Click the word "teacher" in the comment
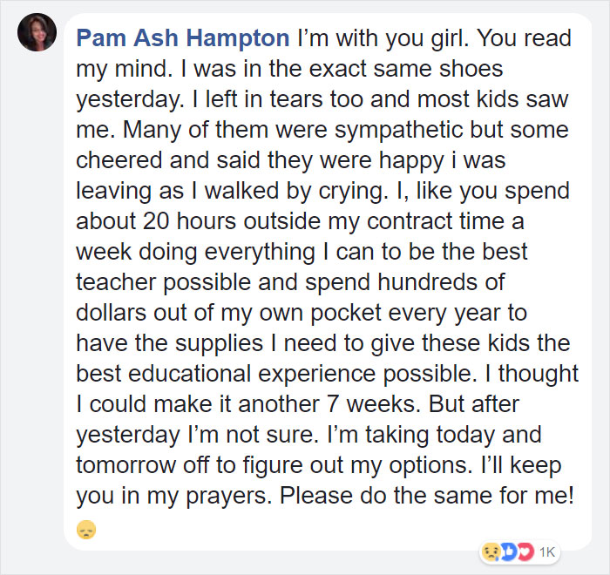610x575 pixels. pyautogui.click(x=116, y=281)
